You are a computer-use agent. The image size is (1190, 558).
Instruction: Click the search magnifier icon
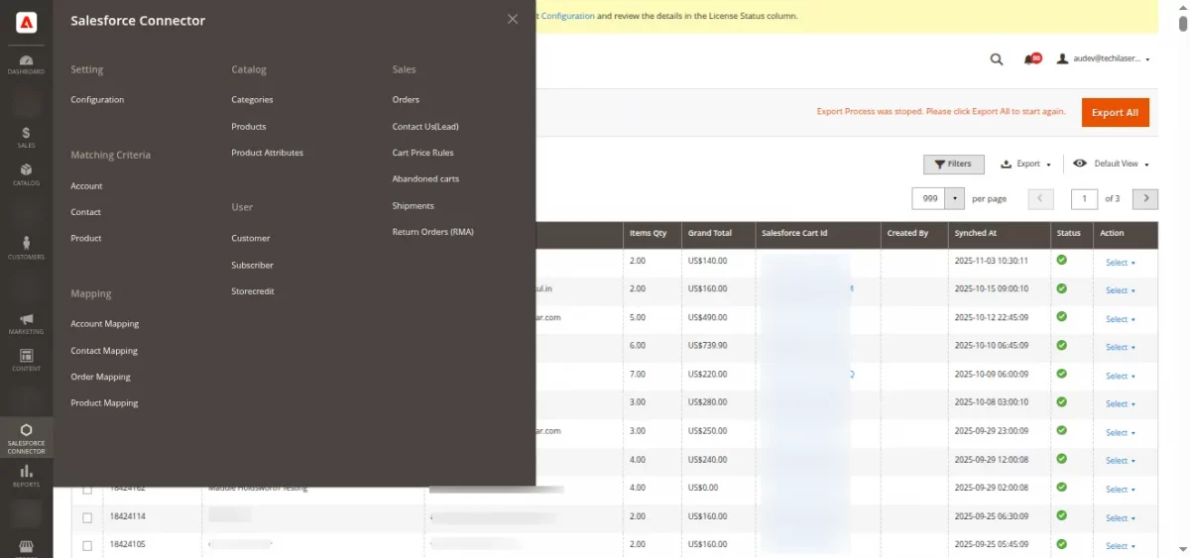997,59
